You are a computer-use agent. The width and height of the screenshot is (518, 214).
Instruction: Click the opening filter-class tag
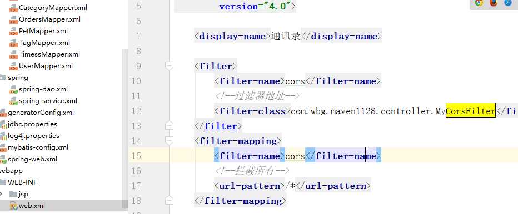coord(252,111)
